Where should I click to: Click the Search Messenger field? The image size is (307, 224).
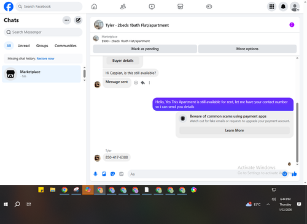pyautogui.click(x=43, y=32)
